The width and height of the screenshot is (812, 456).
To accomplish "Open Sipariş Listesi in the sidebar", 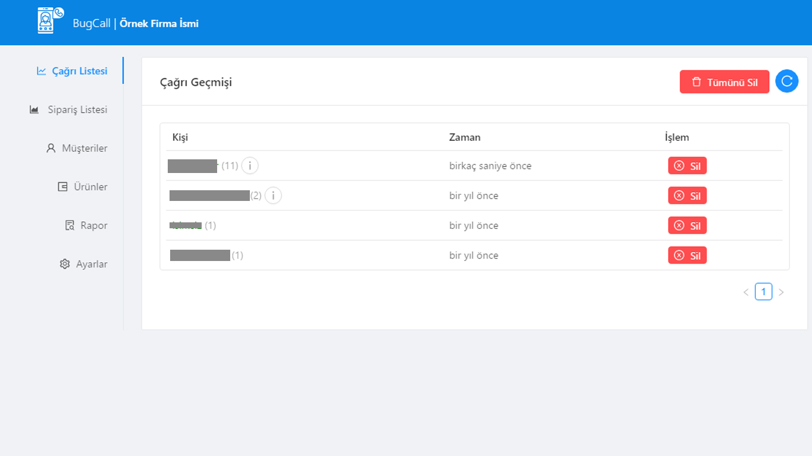I will 68,109.
